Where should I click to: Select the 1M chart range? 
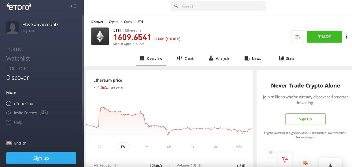pos(146,147)
